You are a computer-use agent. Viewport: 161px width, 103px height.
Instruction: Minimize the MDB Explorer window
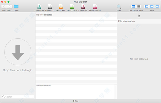click(x=5, y=2)
